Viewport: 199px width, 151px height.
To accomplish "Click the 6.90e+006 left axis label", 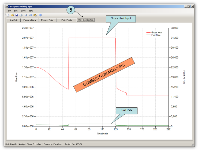I will (28, 97).
